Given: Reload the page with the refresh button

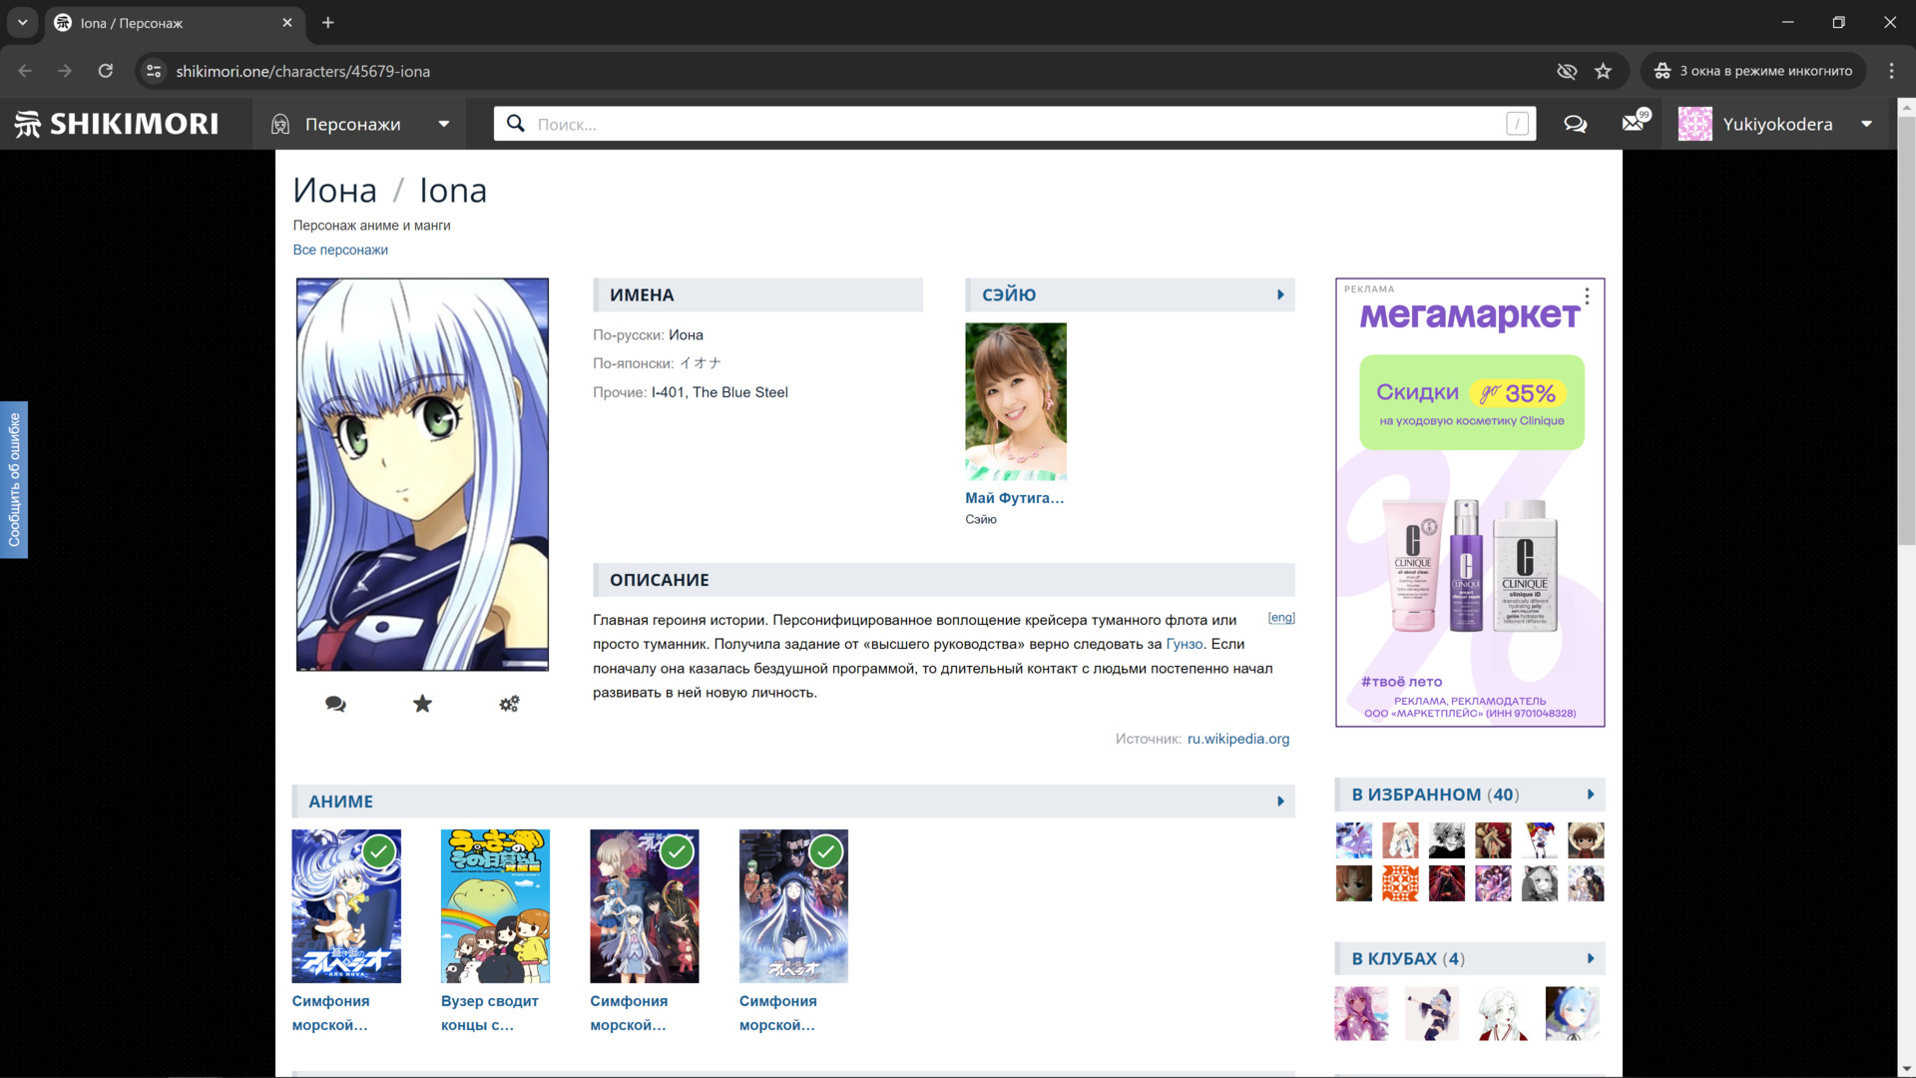Looking at the screenshot, I should coord(106,71).
